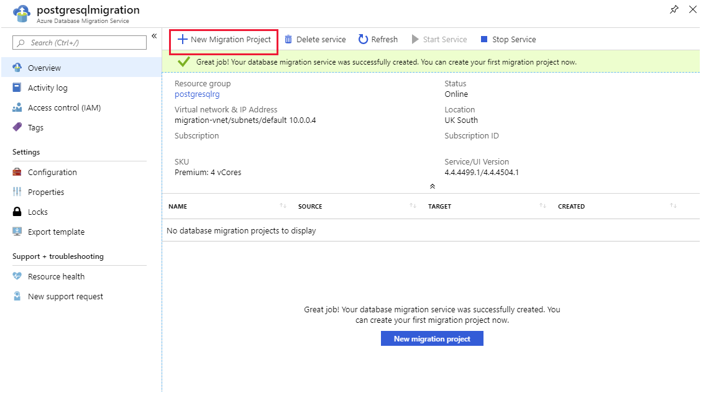Click the Access control (IAM) people icon

click(x=17, y=107)
